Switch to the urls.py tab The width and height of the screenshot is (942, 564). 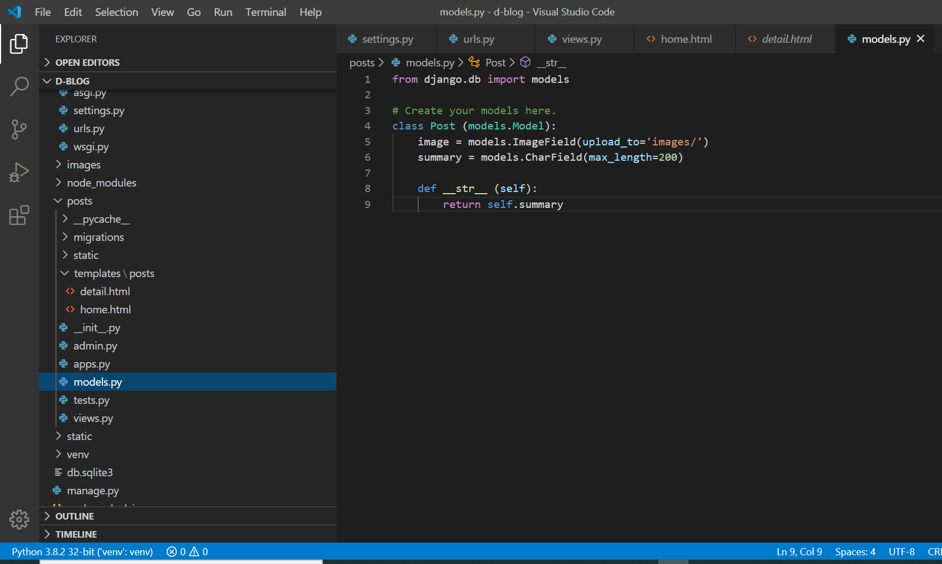[x=486, y=39]
